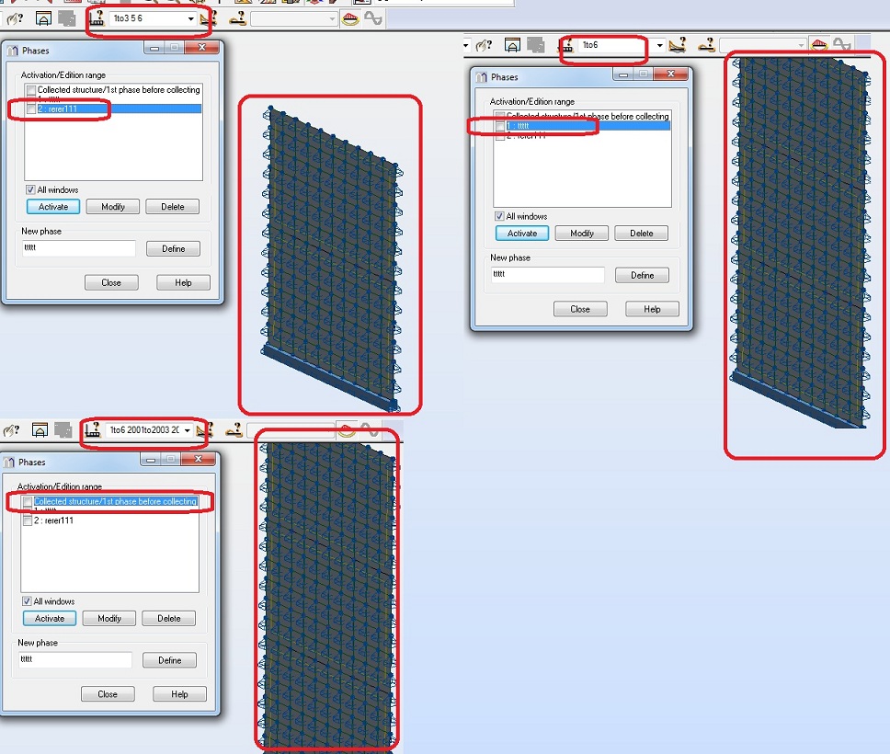Click the red load types icon in 1to6 toolbar
This screenshot has height=754, width=890.
(x=819, y=45)
